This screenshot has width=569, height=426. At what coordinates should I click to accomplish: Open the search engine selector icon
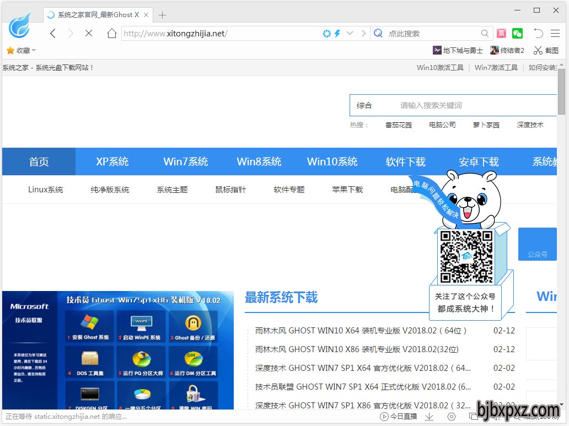point(378,34)
